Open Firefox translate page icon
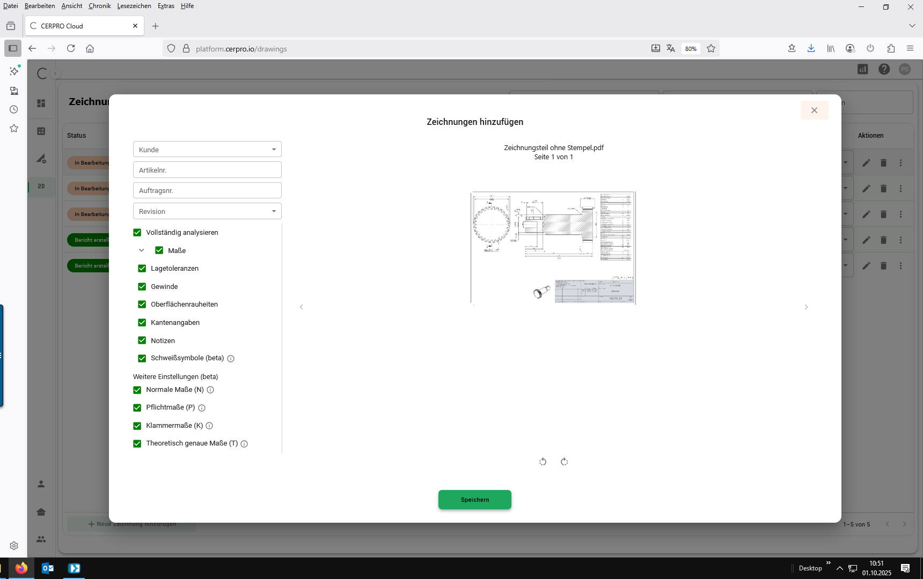This screenshot has height=579, width=923. (x=671, y=49)
